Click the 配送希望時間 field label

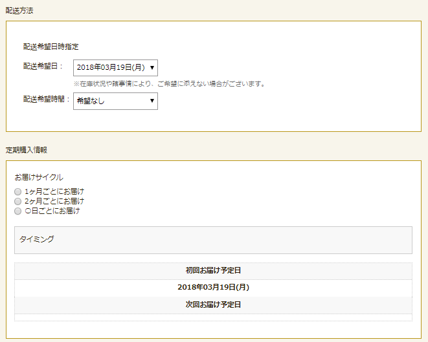[46, 100]
